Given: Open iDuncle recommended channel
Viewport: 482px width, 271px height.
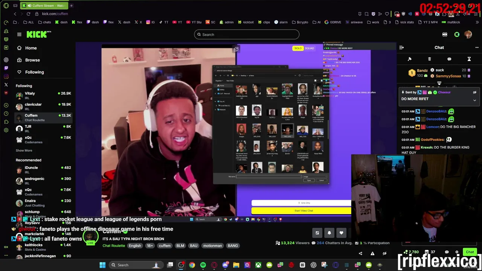Looking at the screenshot, I should [x=43, y=170].
